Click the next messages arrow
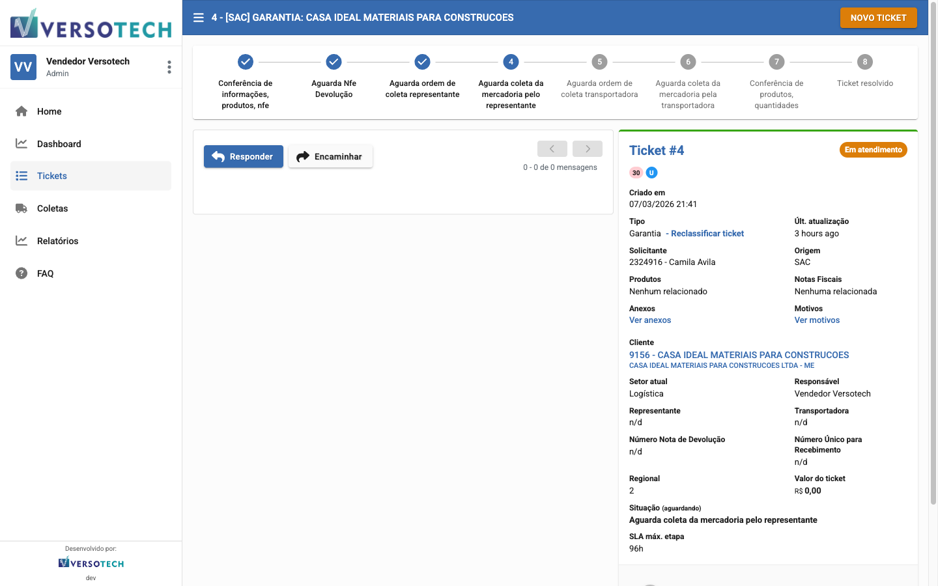 point(587,148)
